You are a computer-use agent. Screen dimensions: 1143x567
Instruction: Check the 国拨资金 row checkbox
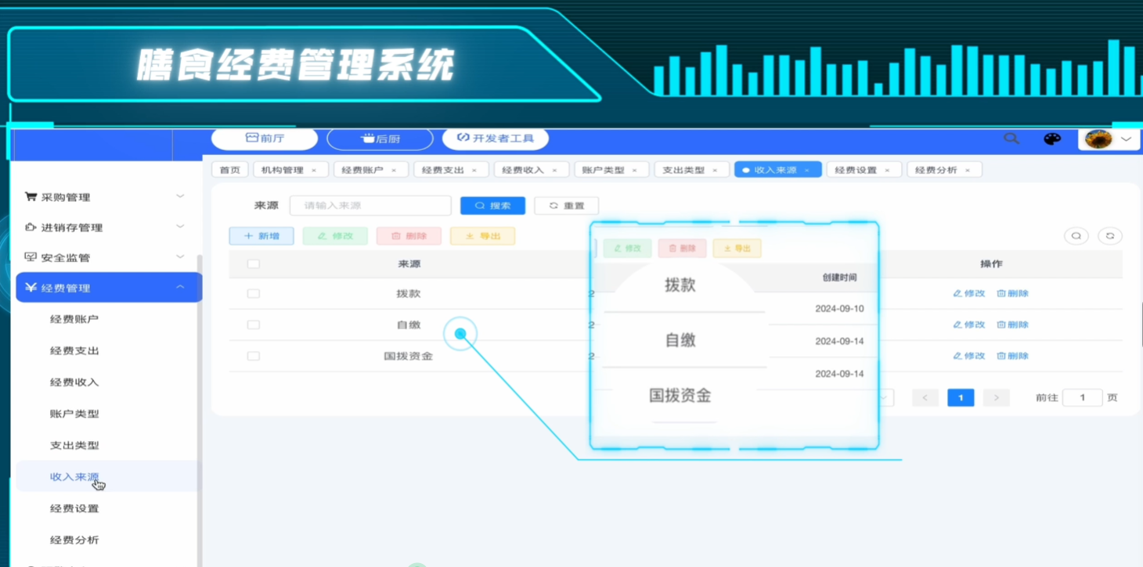click(x=253, y=356)
